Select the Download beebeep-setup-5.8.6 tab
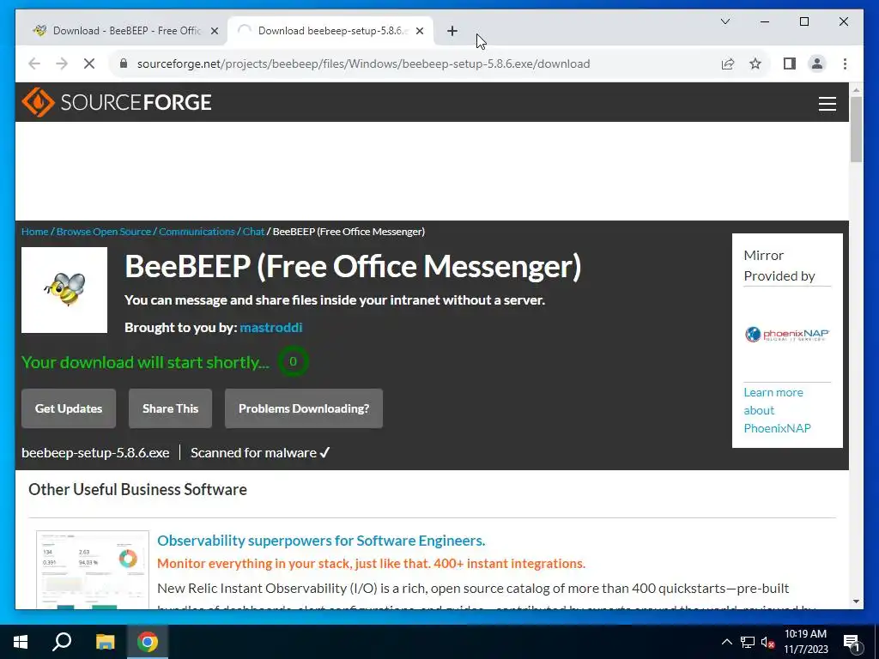The width and height of the screenshot is (879, 659). coord(330,31)
